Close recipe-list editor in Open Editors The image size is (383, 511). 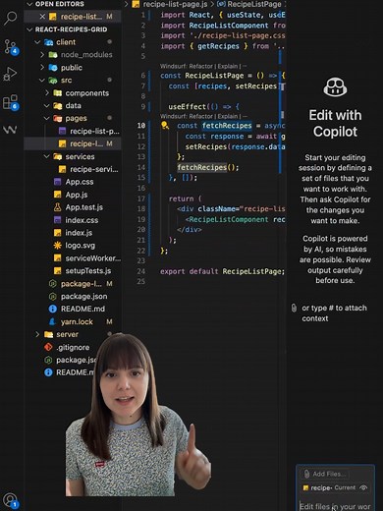[x=42, y=17]
